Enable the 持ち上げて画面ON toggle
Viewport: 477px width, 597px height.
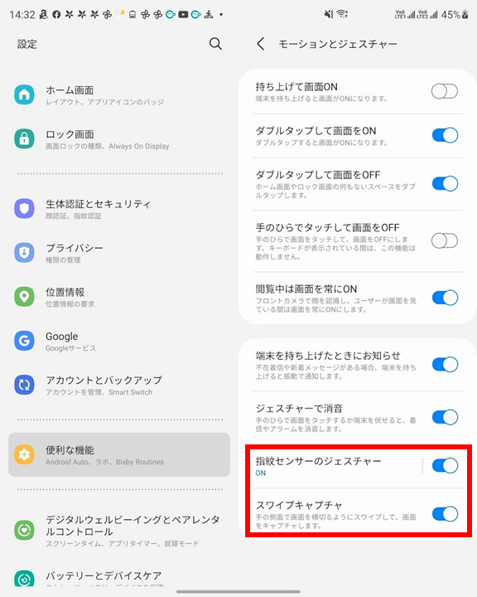point(445,91)
